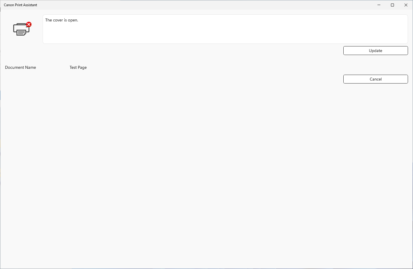Screen dimensions: 413x269
Task: Click the Canon Print Assistant title text
Action: pyautogui.click(x=20, y=5)
